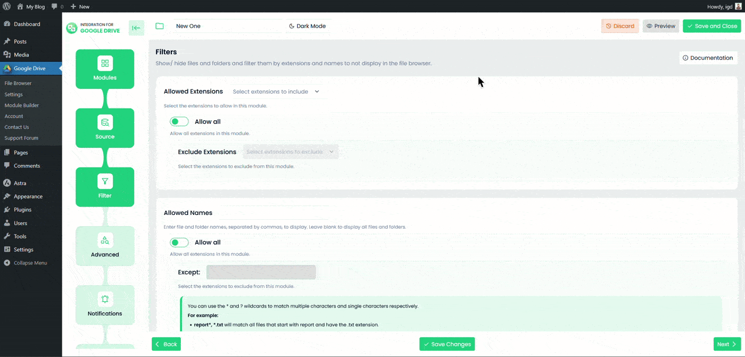Open the Media library menu
This screenshot has height=357, width=745.
coord(31,54)
